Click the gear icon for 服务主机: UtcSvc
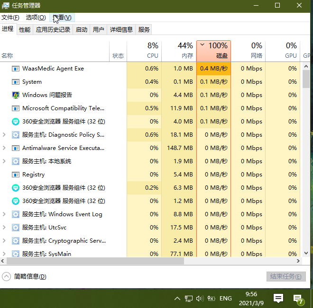This screenshot has height=308, width=313. (x=16, y=228)
